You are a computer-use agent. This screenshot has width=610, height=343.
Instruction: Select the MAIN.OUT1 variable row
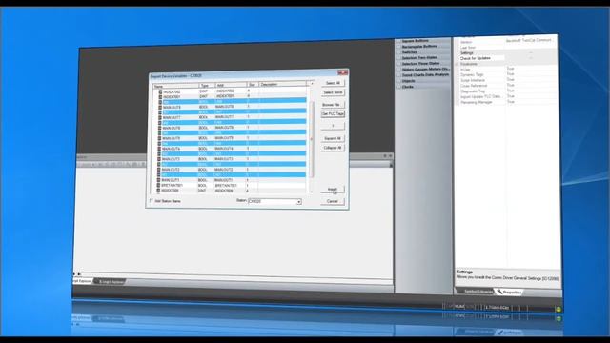pyautogui.click(x=232, y=180)
